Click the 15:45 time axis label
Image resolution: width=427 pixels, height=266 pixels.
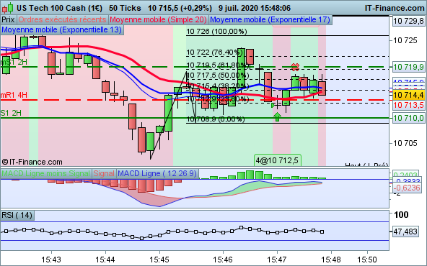159,260
